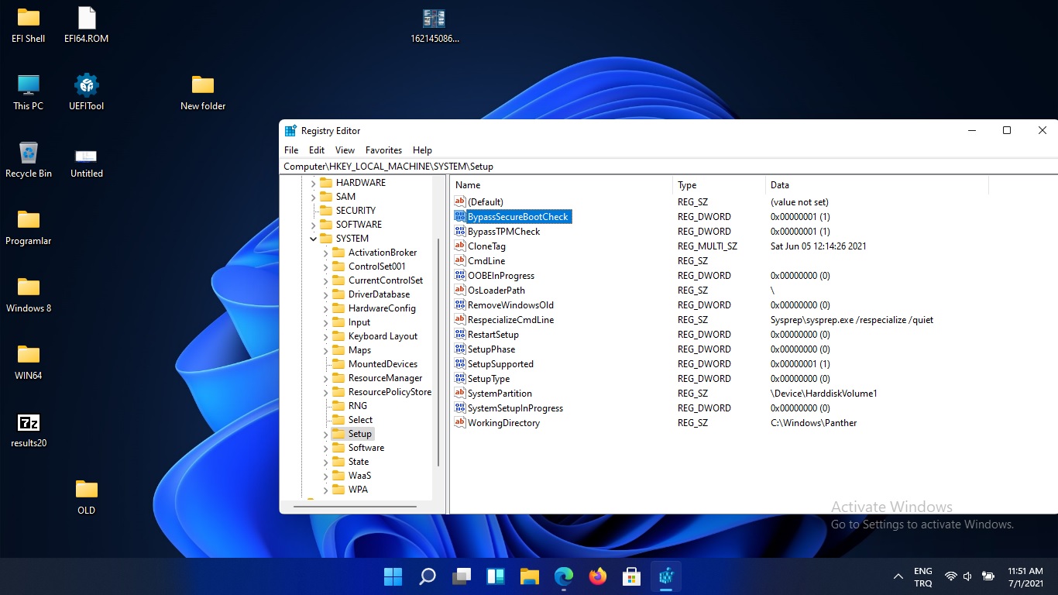This screenshot has width=1058, height=595.
Task: Select the MountedDevices key
Action: (383, 364)
